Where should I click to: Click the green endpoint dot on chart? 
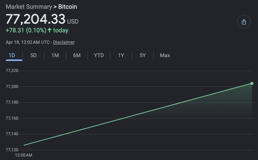[x=252, y=83]
